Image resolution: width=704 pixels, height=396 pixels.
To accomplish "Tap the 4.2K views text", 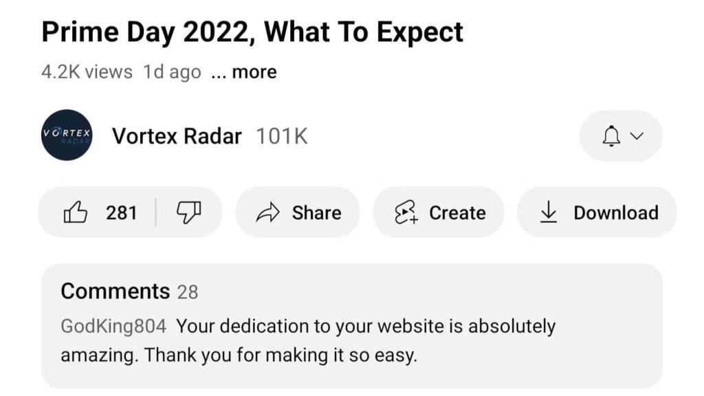I will (x=87, y=72).
